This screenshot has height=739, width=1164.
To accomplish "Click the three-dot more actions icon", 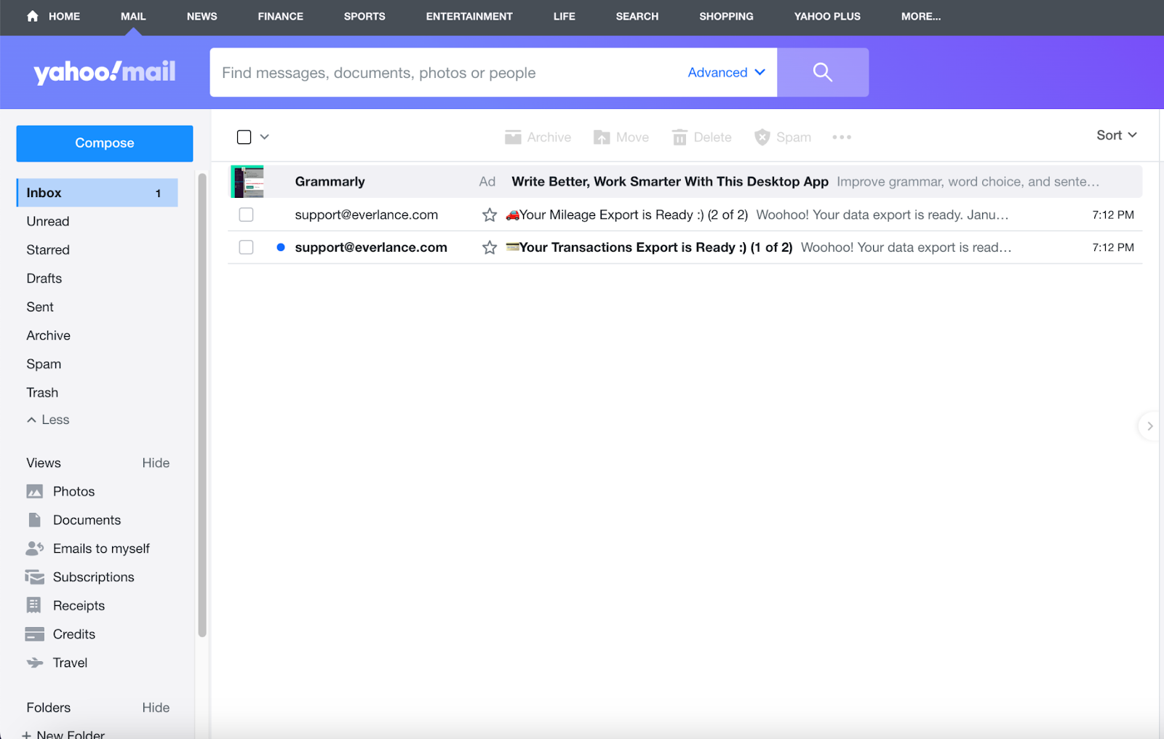I will click(x=842, y=137).
